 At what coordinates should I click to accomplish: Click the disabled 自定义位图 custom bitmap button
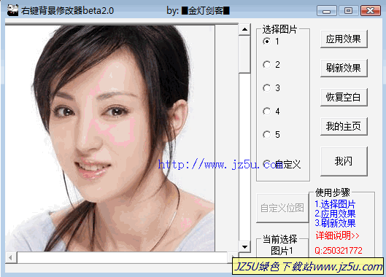click(x=282, y=208)
